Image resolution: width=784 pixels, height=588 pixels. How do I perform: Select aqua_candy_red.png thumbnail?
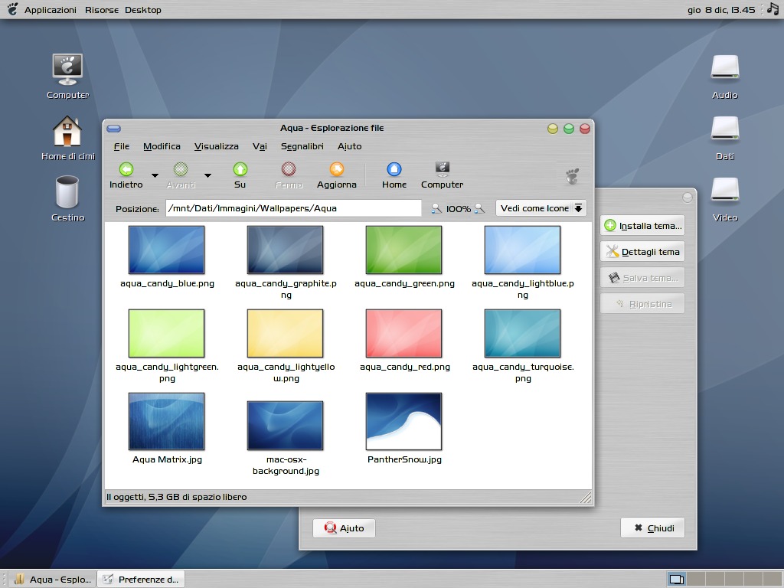pyautogui.click(x=403, y=333)
